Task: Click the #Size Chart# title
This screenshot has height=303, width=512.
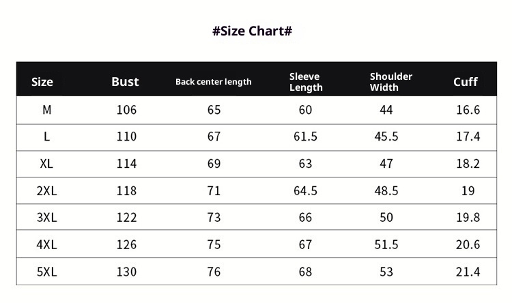Action: point(253,31)
